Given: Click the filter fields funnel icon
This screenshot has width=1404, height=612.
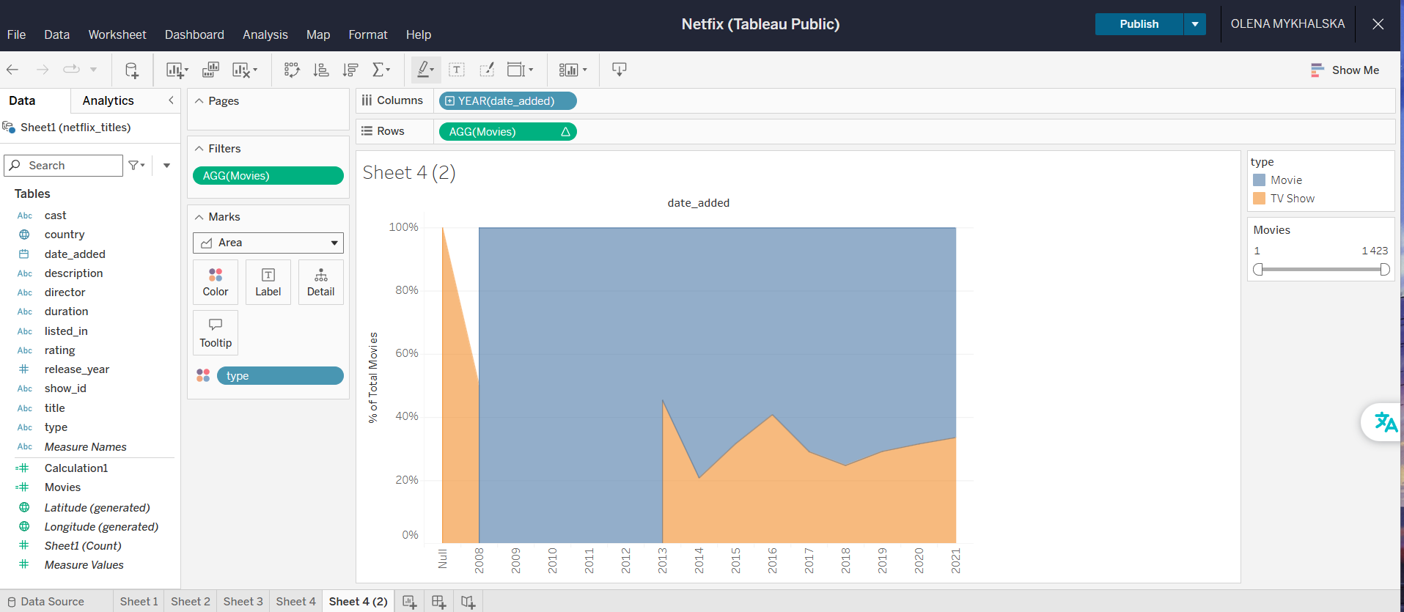Looking at the screenshot, I should (x=136, y=166).
